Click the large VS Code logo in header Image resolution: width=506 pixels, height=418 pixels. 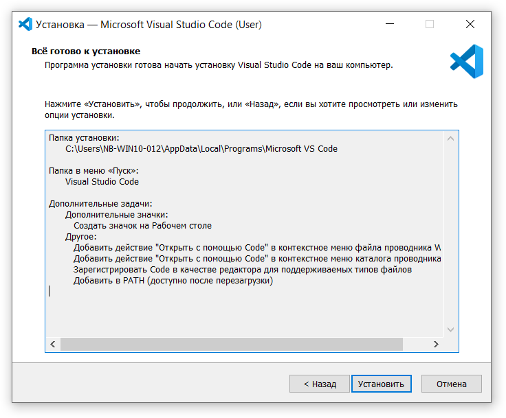[x=467, y=62]
